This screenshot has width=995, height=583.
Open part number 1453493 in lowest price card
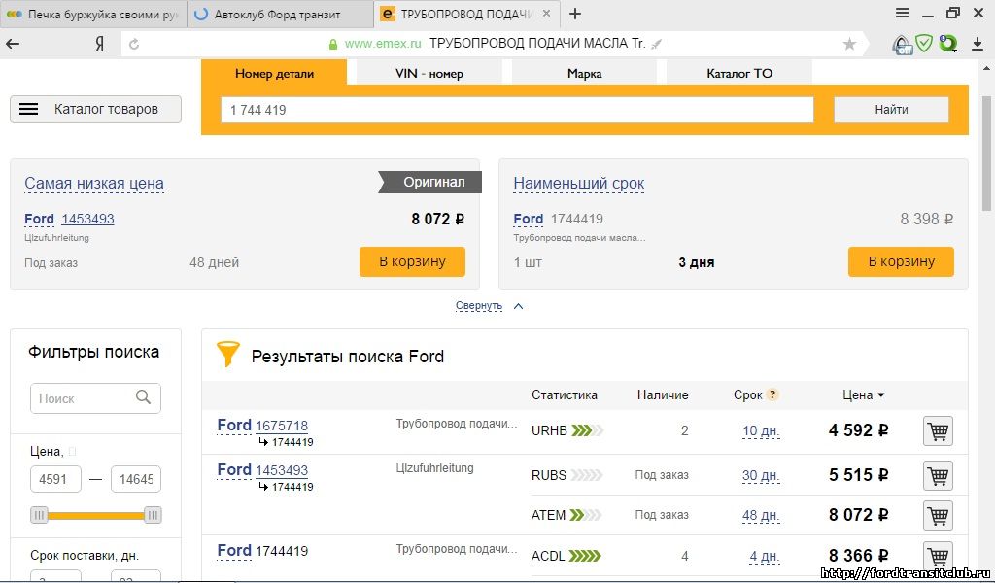pyautogui.click(x=87, y=219)
